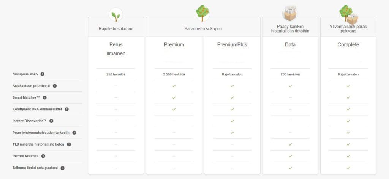Click Complete plan Record Matches checkmark
This screenshot has width=389, height=179.
point(348,156)
